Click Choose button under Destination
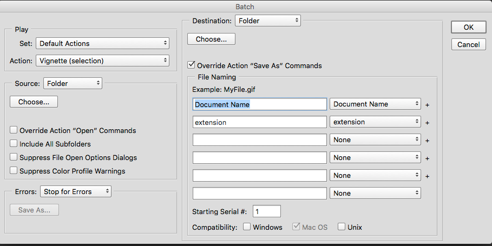 [x=211, y=39]
